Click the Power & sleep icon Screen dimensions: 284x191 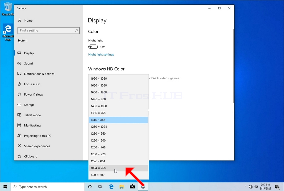[x=19, y=95]
